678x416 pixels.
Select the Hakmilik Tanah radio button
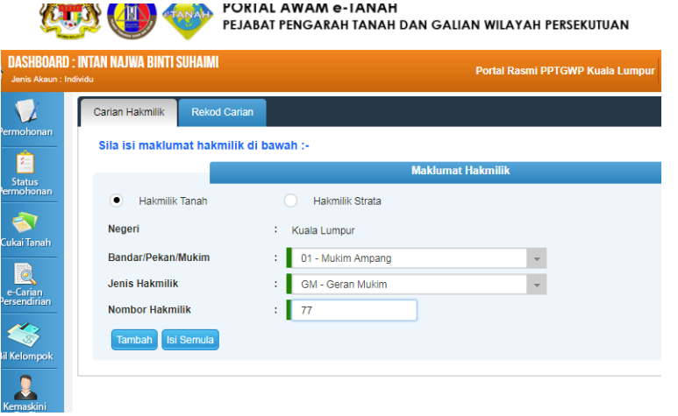[117, 201]
